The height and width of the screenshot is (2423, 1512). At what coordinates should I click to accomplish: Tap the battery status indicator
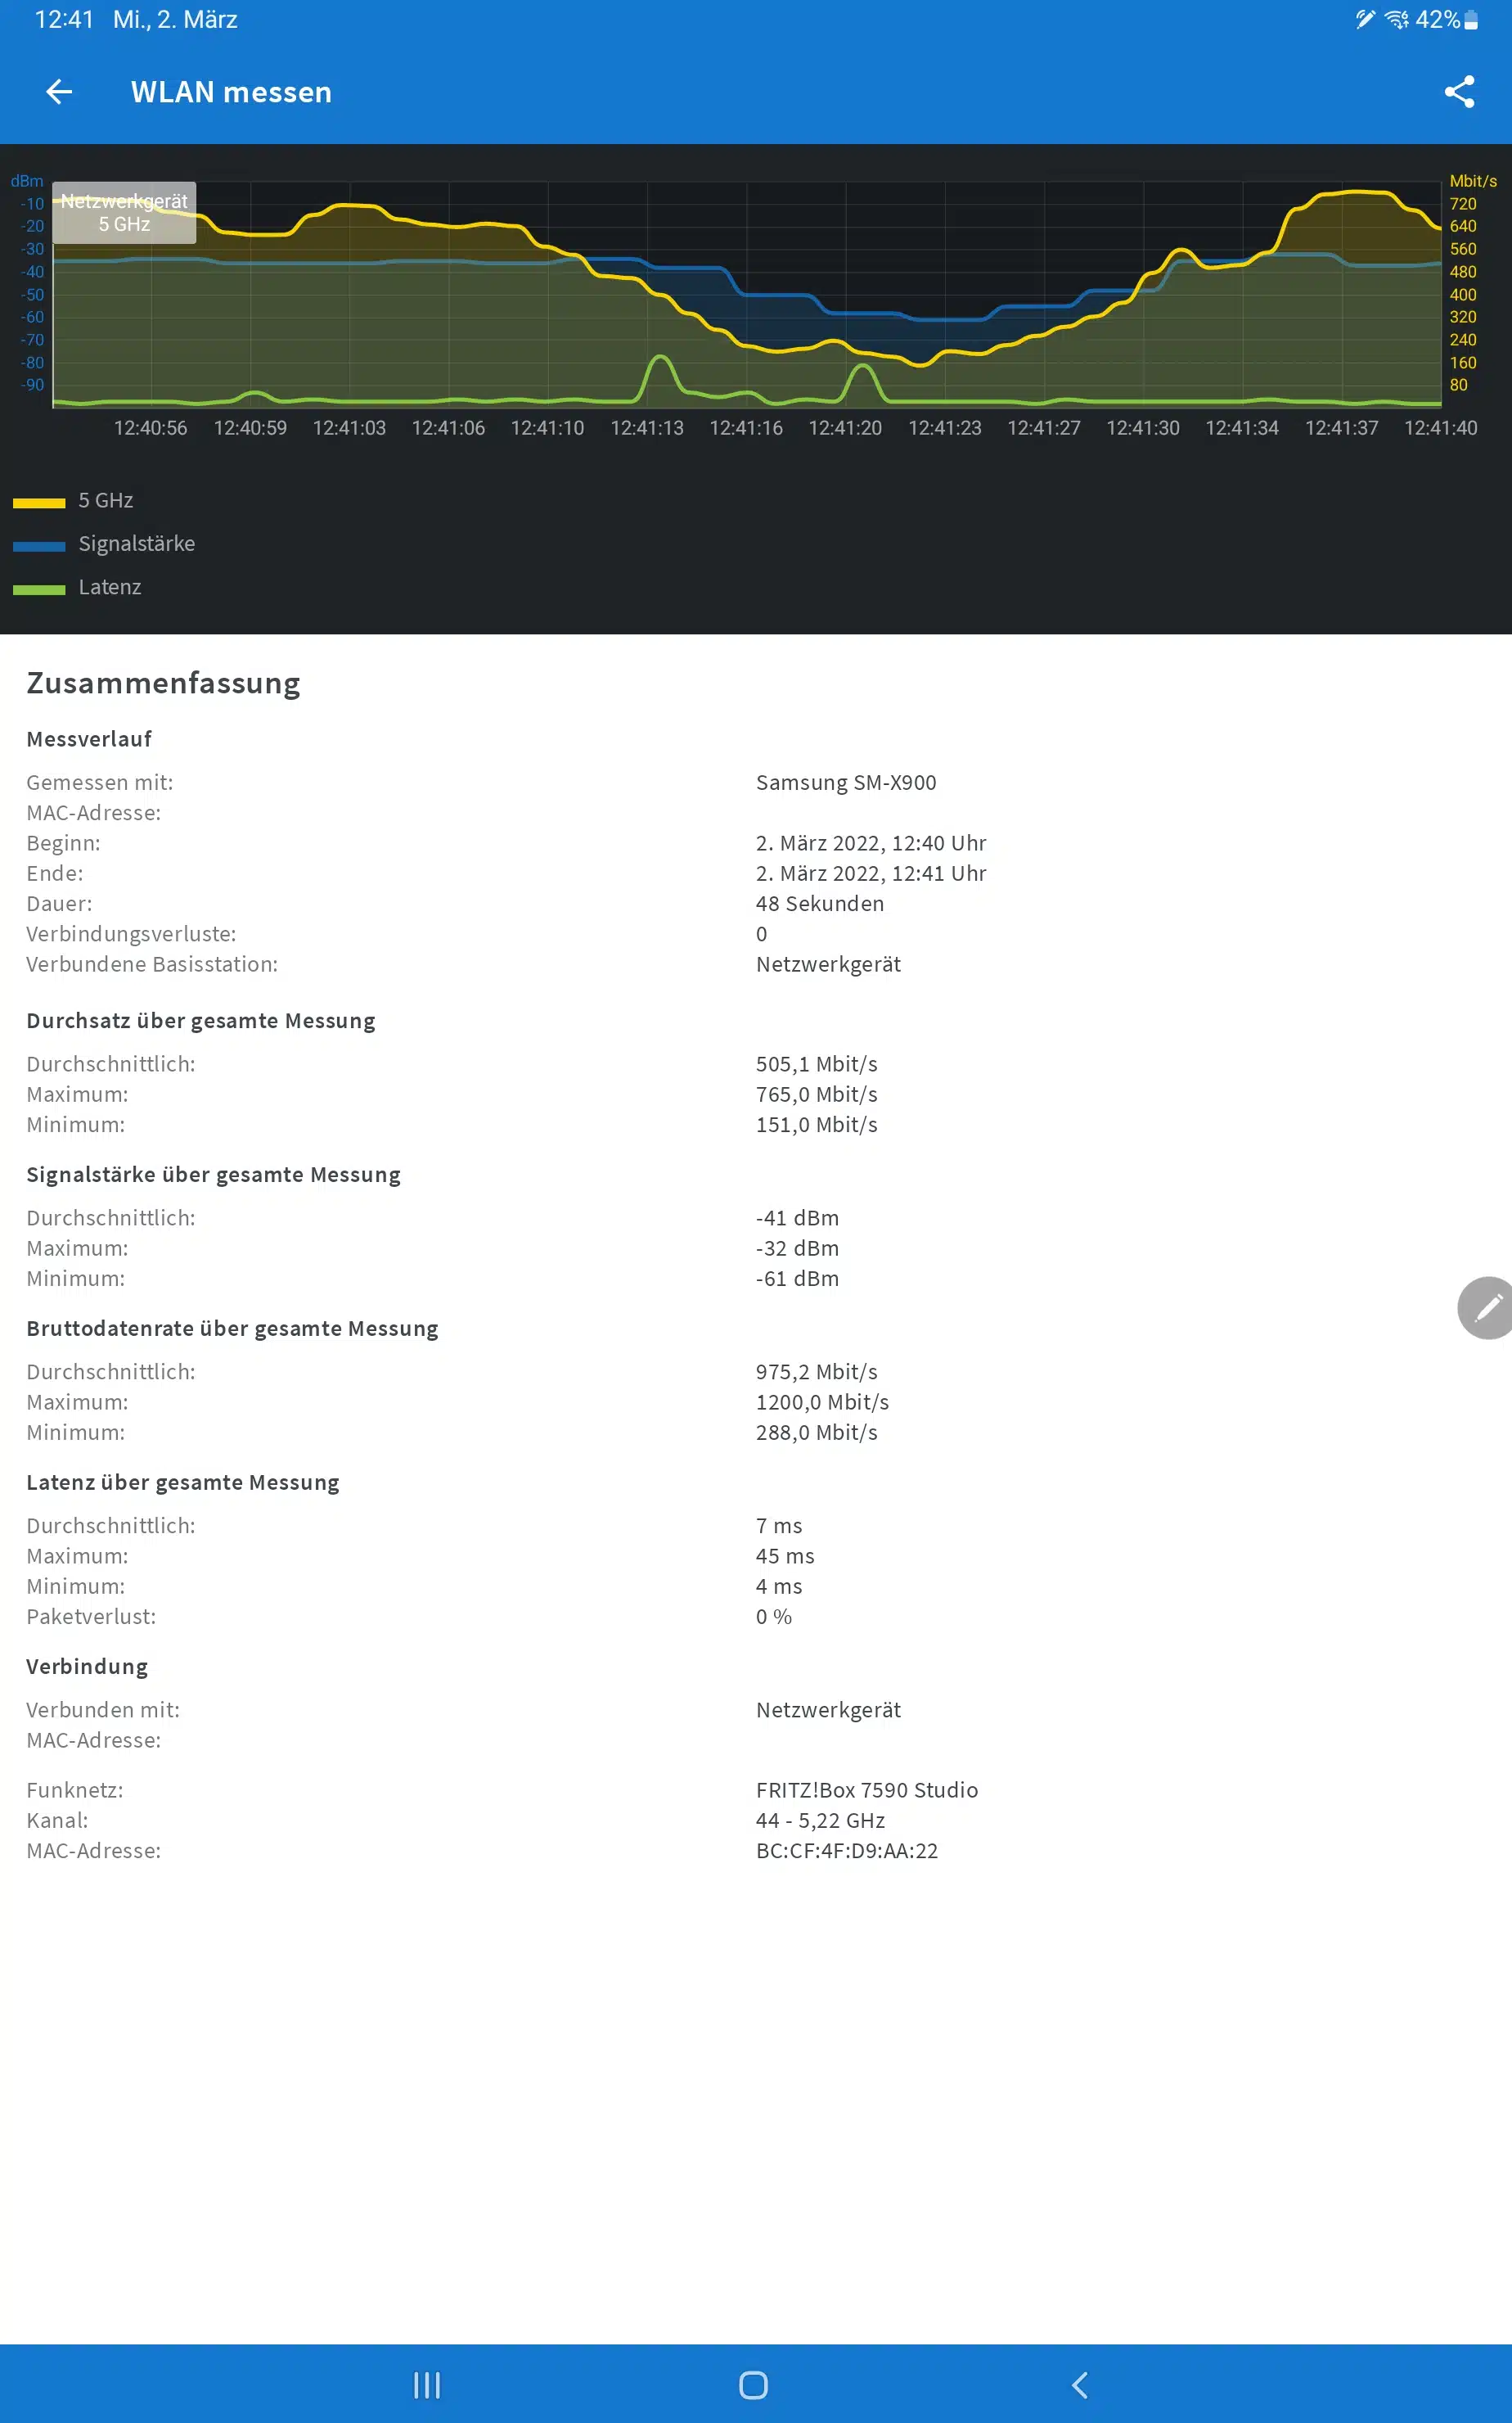1470,20
